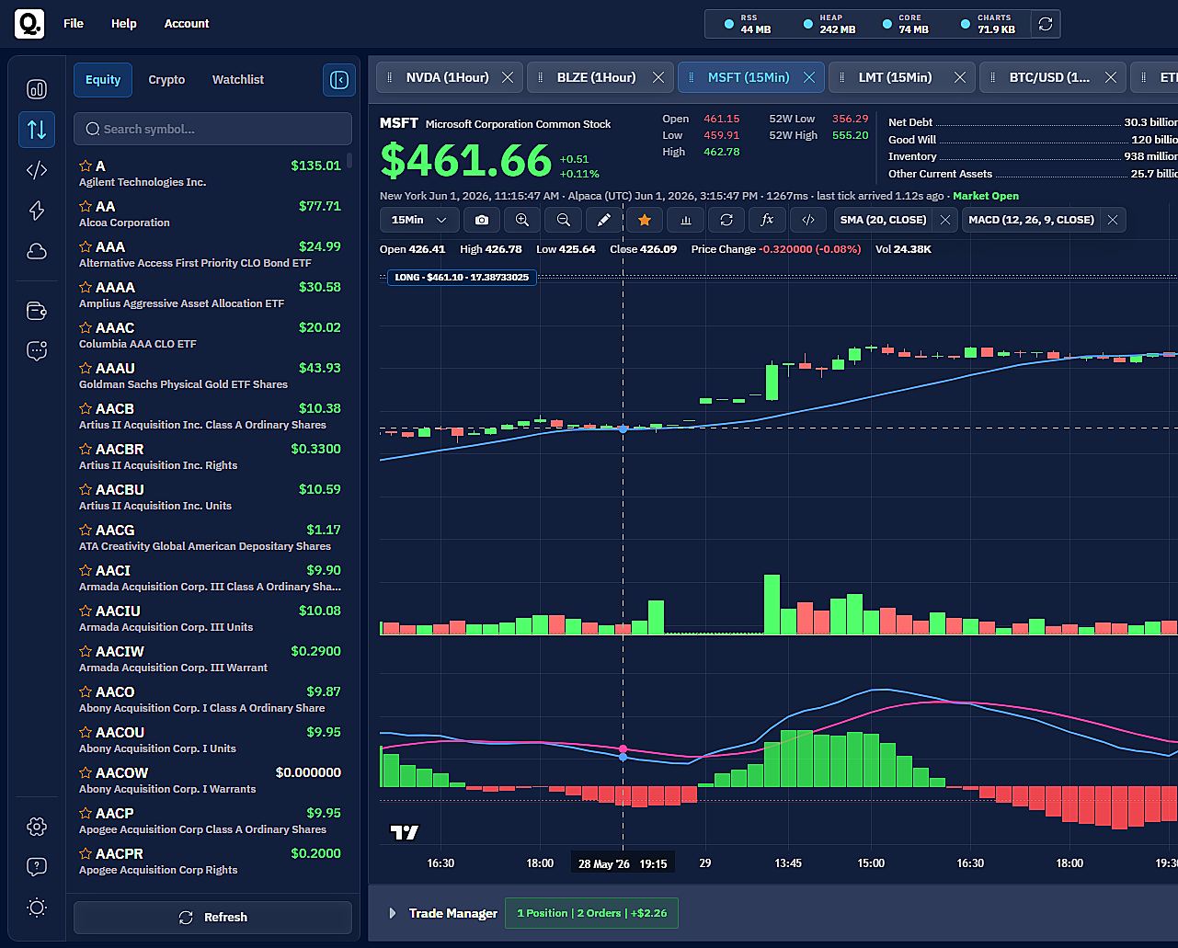1178x948 pixels.
Task: Collapse the symbol list panel
Action: 339,80
